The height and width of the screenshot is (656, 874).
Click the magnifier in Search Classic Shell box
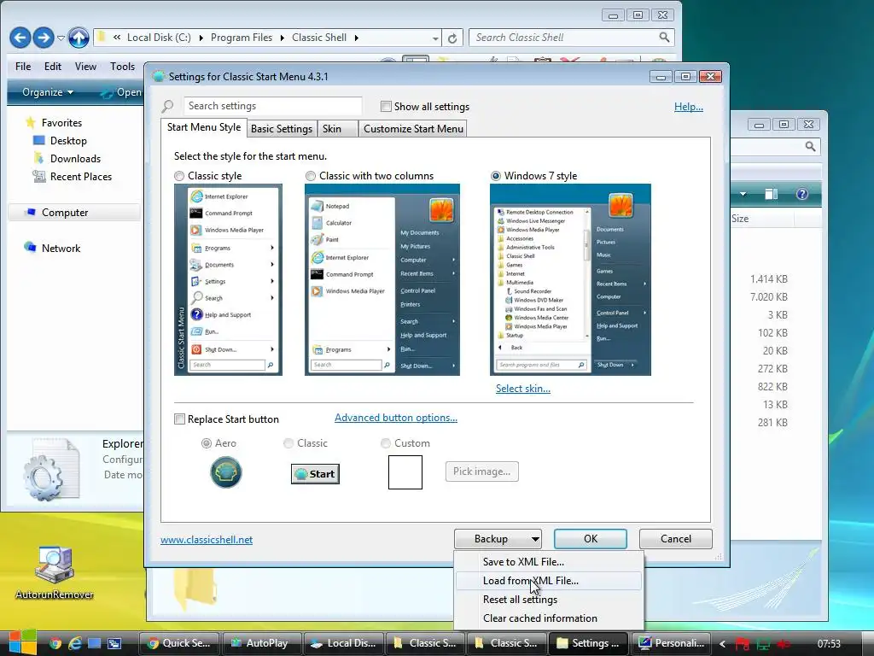point(664,38)
